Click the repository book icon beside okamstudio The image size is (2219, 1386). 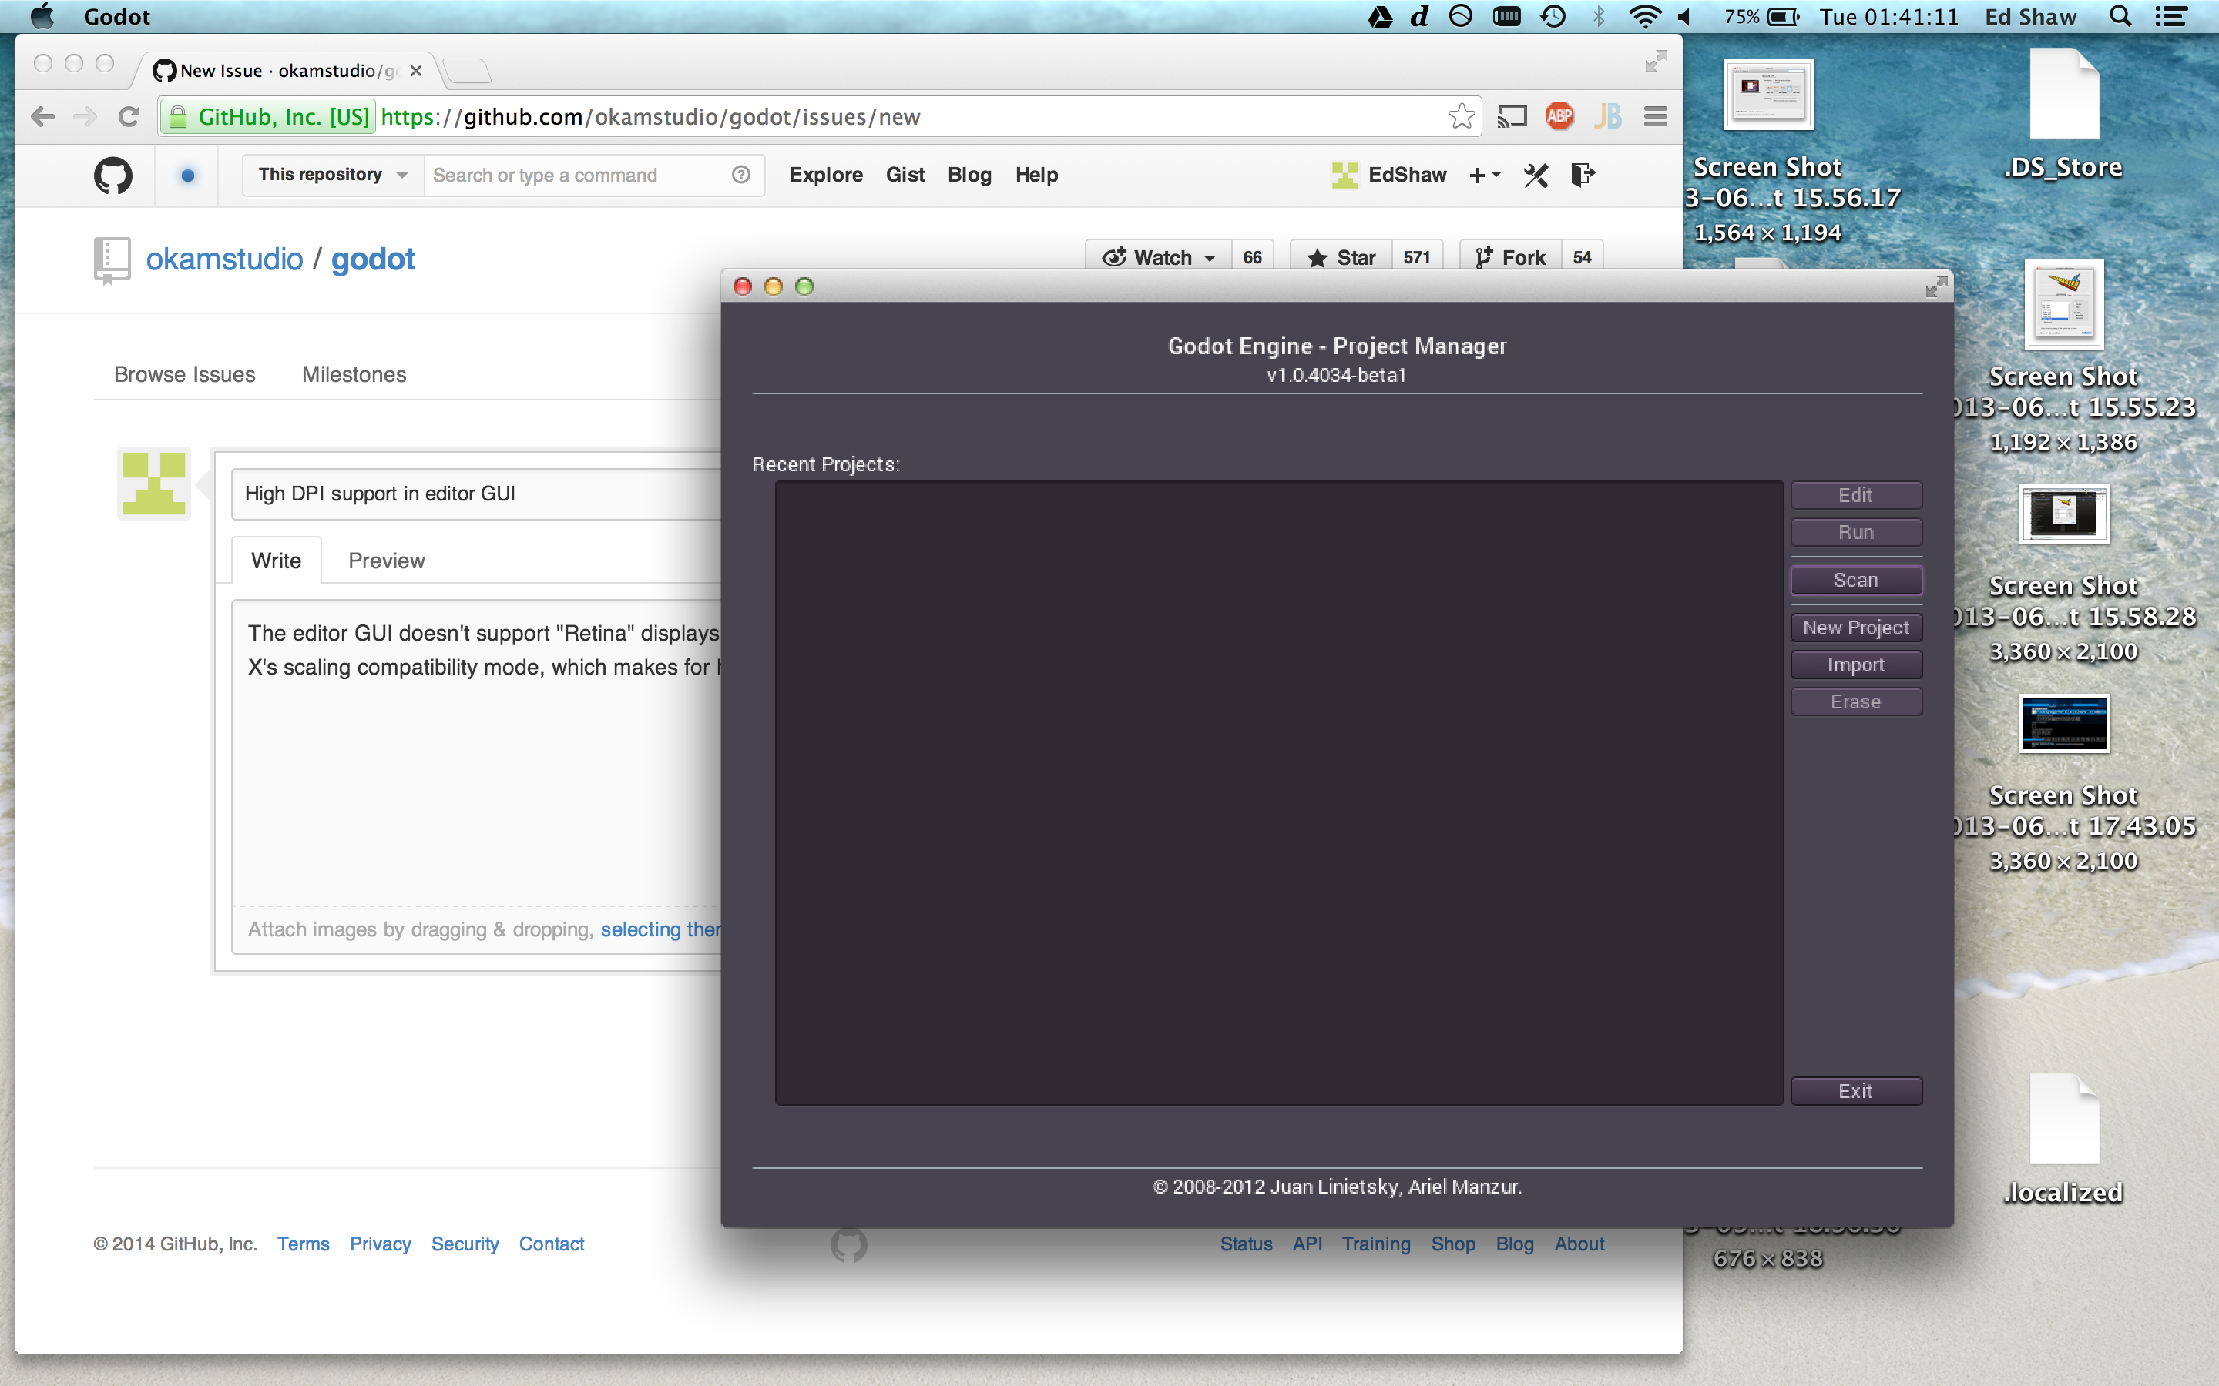click(x=112, y=260)
